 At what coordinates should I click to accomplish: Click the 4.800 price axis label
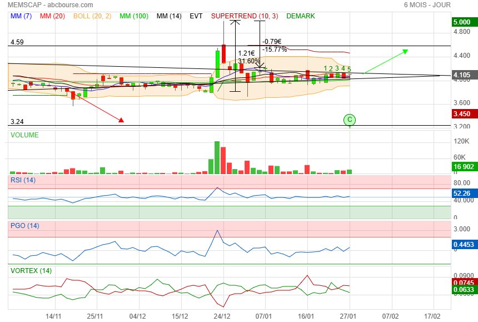462,32
